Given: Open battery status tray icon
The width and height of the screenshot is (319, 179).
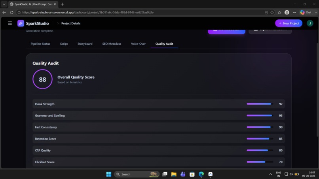Looking at the screenshot, I should point(296,174).
